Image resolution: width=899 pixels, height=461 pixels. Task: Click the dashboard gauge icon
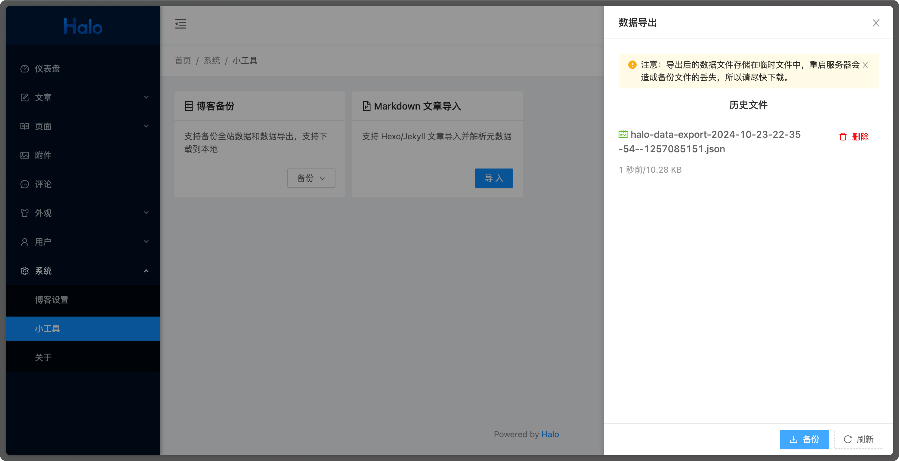point(24,69)
